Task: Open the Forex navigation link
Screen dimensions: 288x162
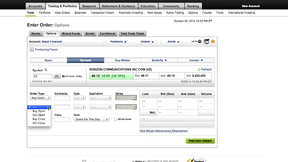Action: tap(220, 13)
